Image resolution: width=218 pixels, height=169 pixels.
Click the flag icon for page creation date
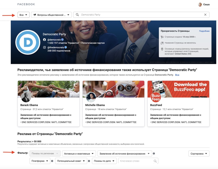(162, 37)
